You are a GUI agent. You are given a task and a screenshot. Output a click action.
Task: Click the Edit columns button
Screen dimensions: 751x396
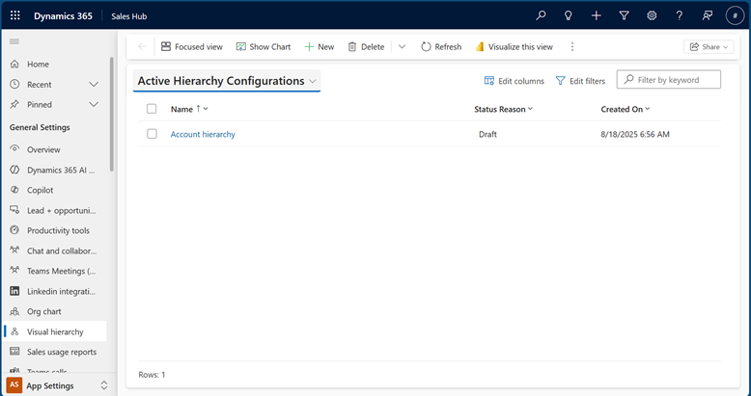[514, 81]
